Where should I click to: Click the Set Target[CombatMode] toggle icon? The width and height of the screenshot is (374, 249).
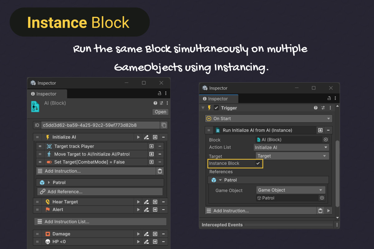point(49,162)
